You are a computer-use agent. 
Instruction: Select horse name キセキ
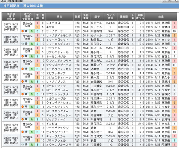[50, 27]
